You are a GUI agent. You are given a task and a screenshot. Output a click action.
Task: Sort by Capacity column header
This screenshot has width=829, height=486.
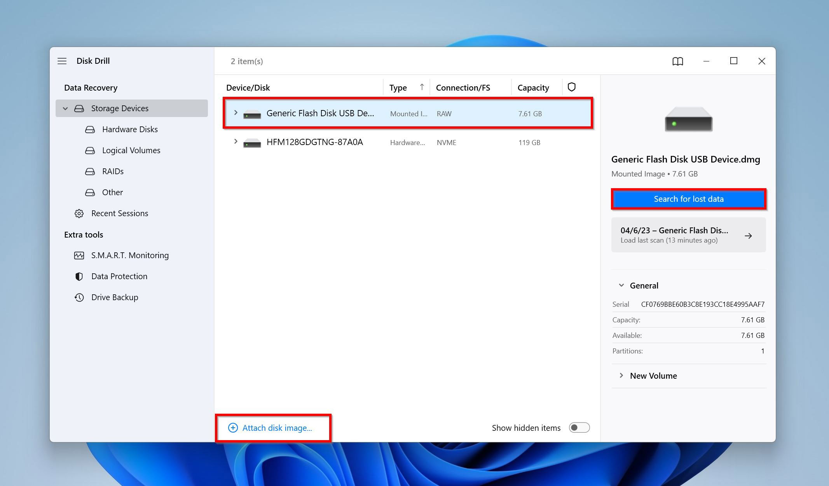tap(533, 87)
